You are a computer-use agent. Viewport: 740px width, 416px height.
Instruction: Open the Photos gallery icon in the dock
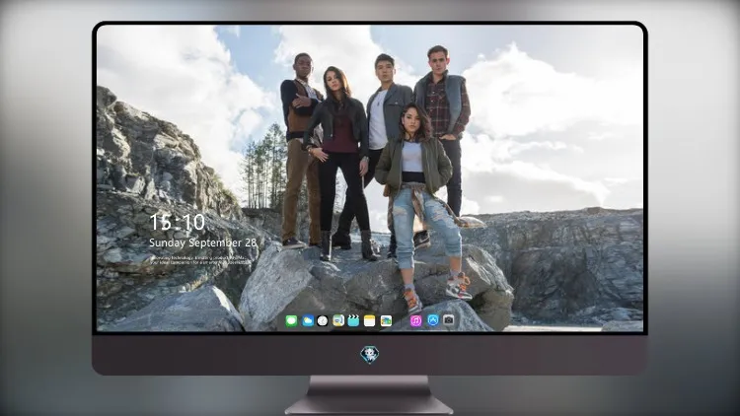coord(386,321)
